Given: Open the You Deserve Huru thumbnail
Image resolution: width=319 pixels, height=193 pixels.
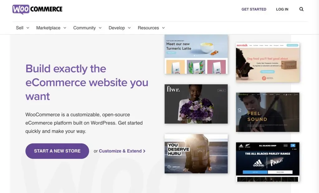Looking at the screenshot, I should pyautogui.click(x=196, y=153).
